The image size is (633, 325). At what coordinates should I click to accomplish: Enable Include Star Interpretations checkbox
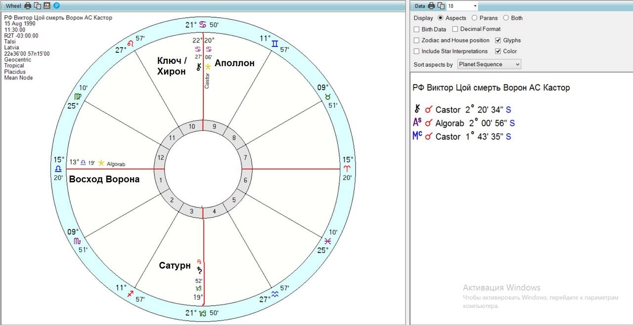tap(416, 51)
